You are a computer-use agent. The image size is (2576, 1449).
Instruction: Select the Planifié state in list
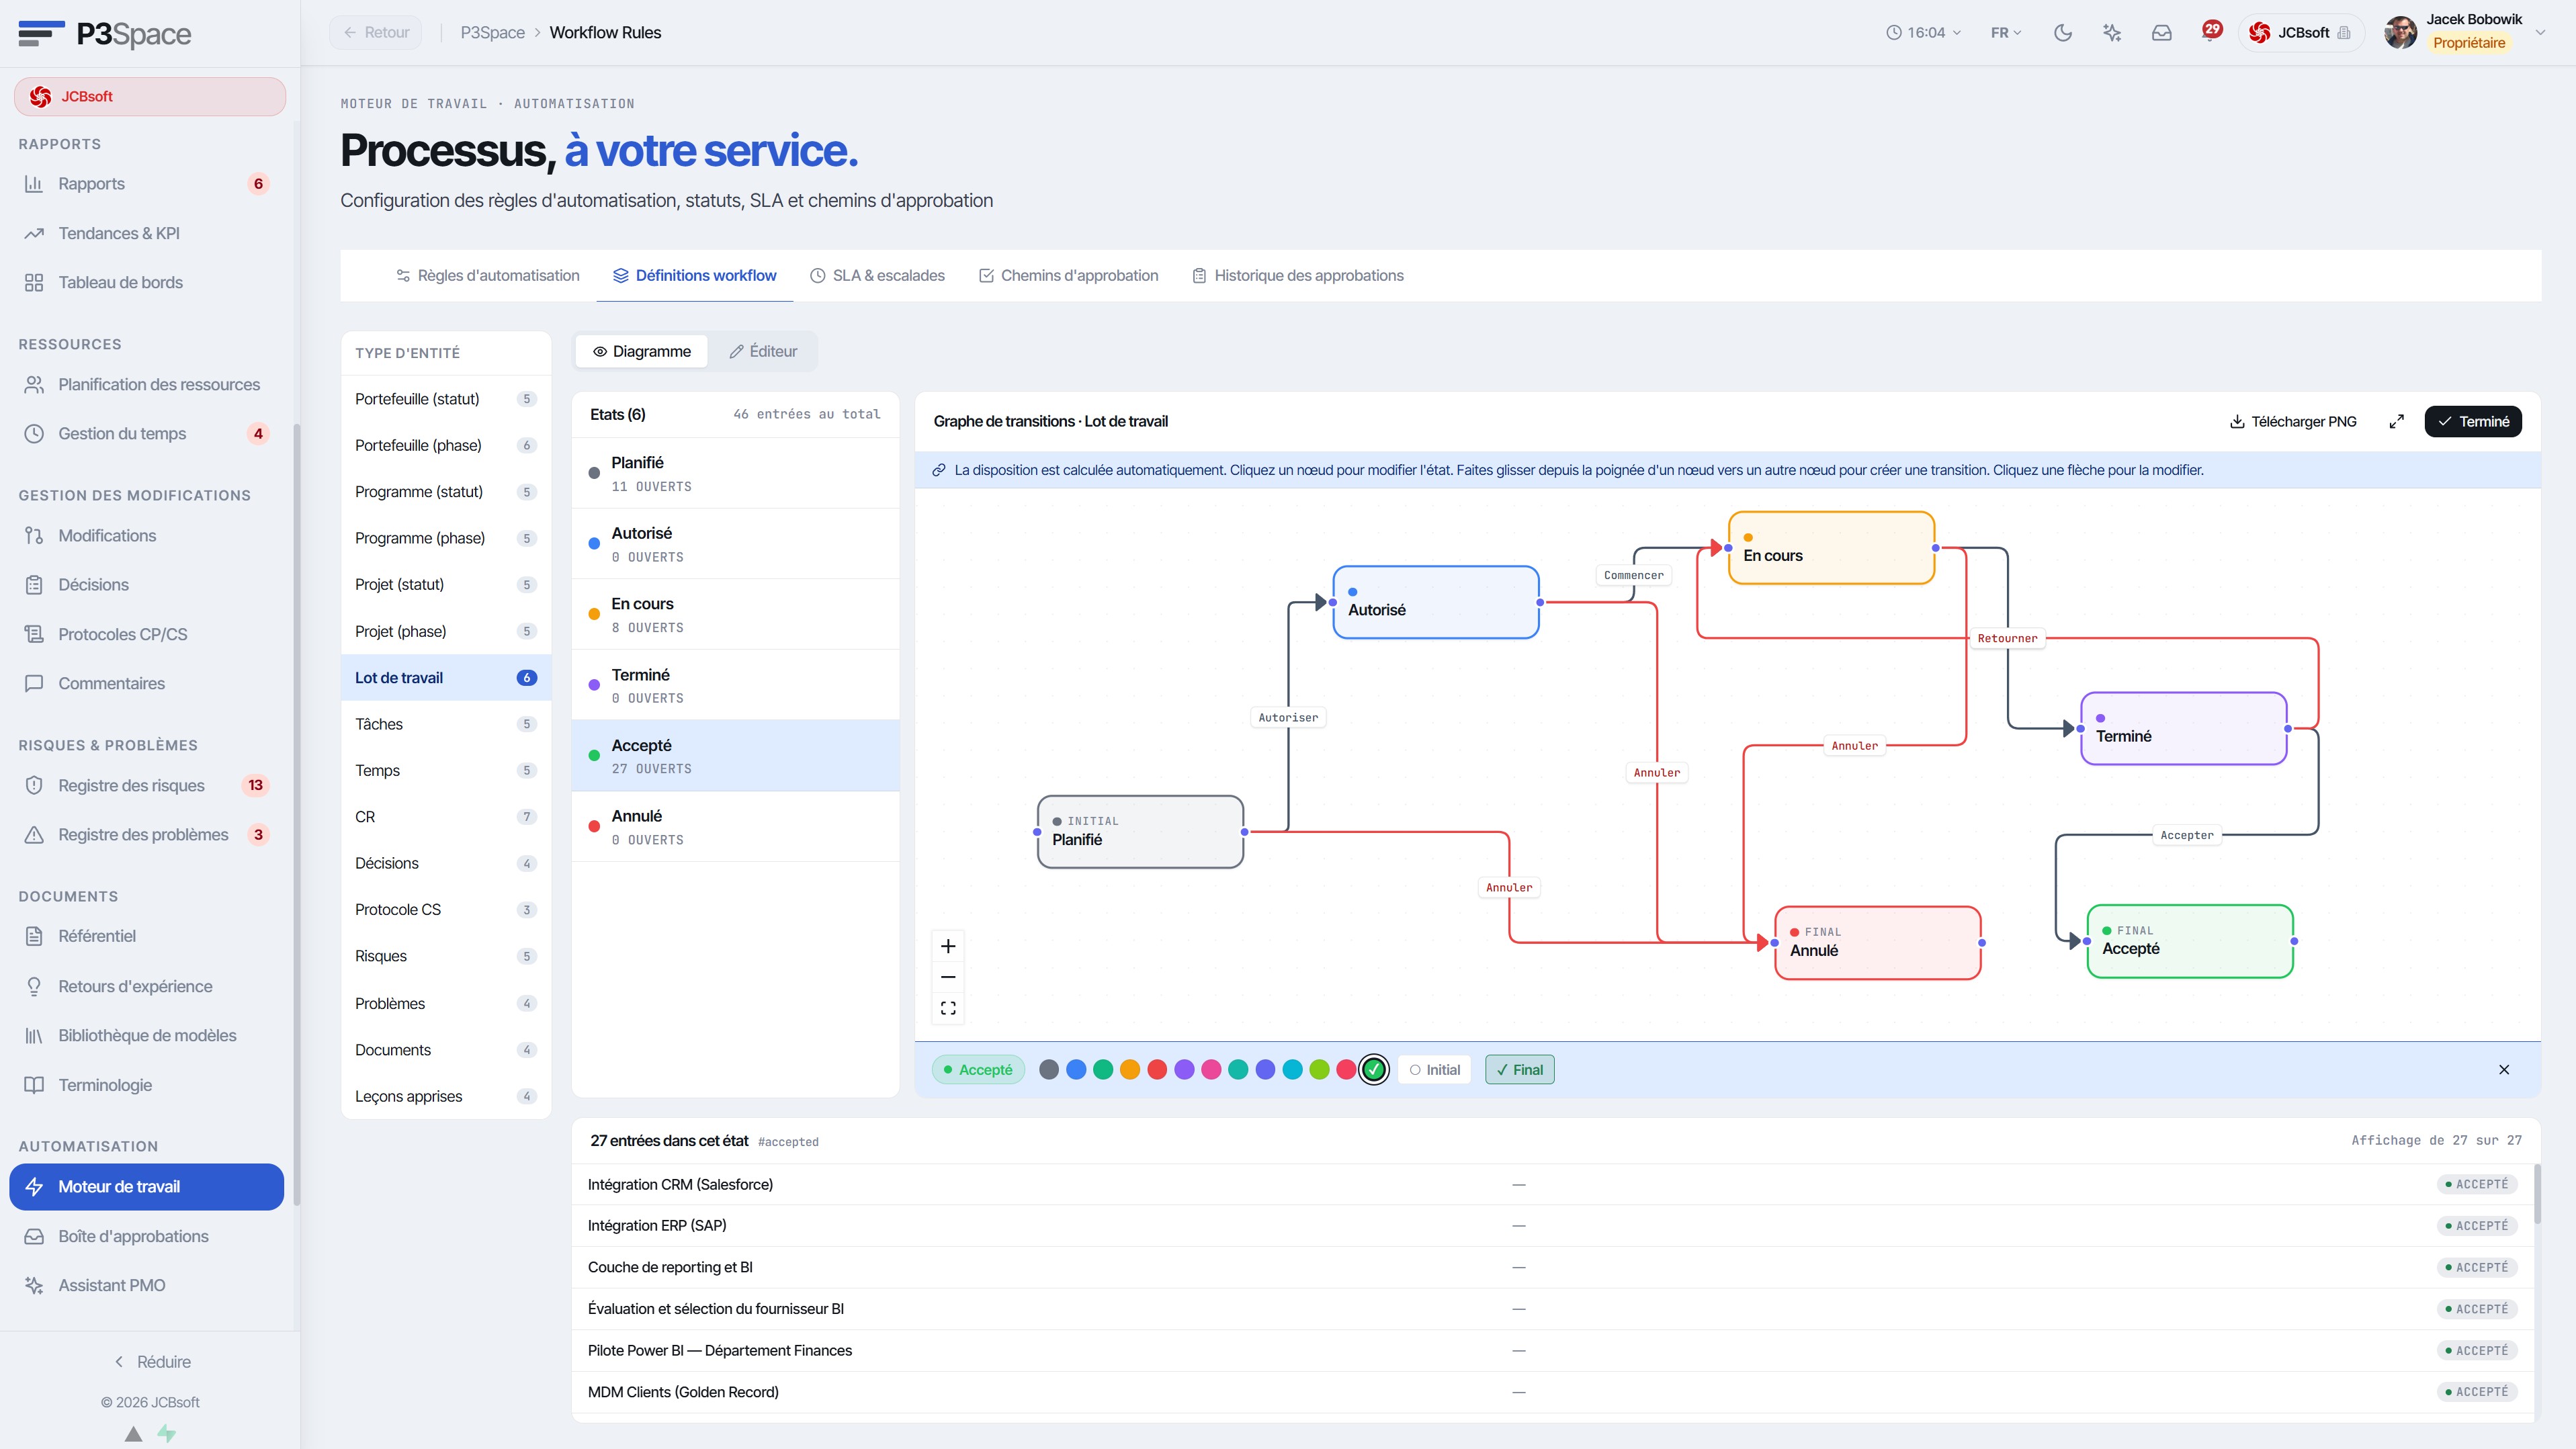(x=735, y=473)
